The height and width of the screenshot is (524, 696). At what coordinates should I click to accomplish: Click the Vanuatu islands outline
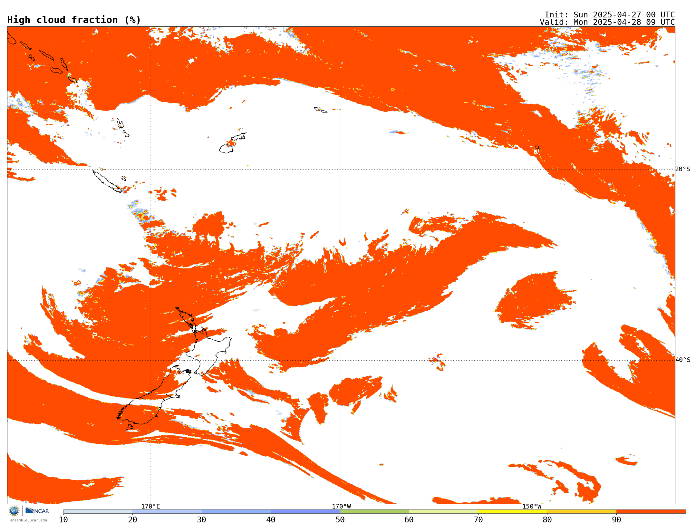click(x=123, y=128)
